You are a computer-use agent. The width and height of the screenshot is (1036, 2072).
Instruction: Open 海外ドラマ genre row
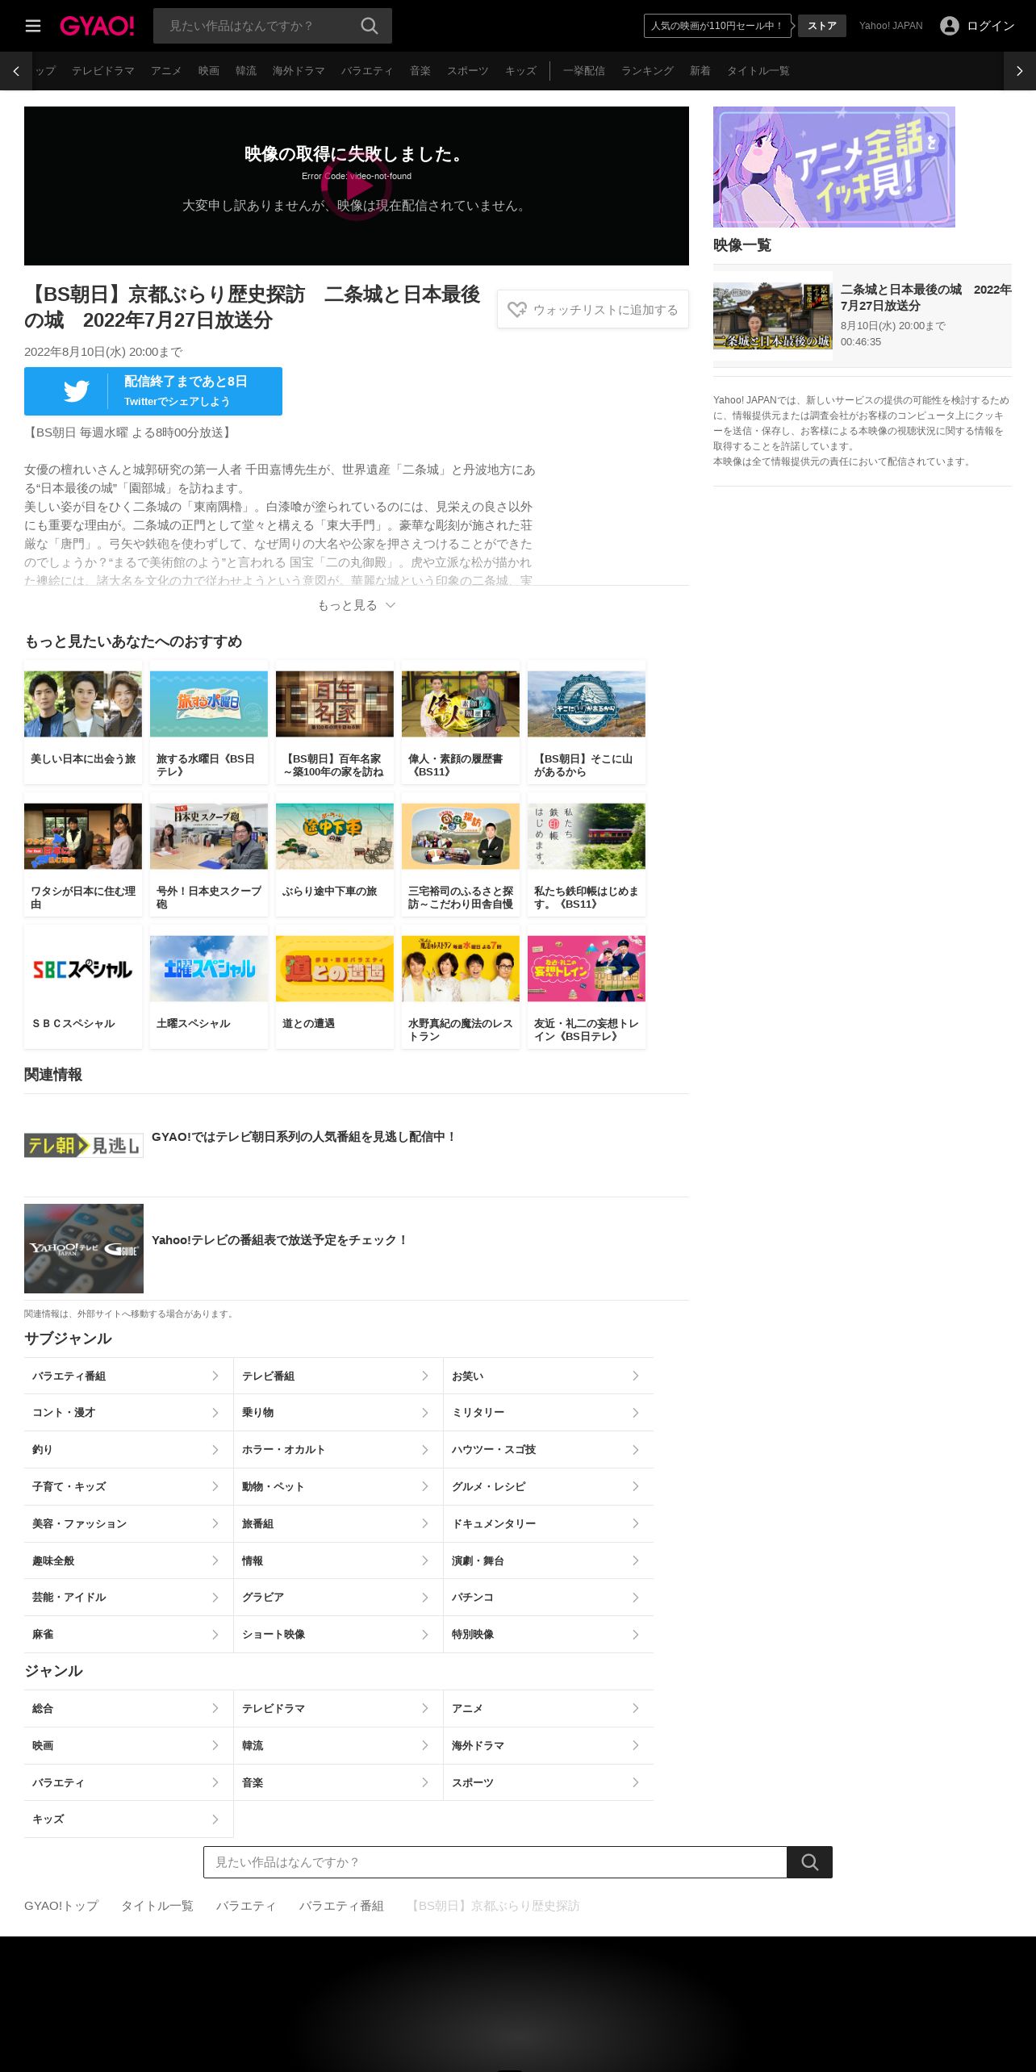pyautogui.click(x=549, y=1745)
